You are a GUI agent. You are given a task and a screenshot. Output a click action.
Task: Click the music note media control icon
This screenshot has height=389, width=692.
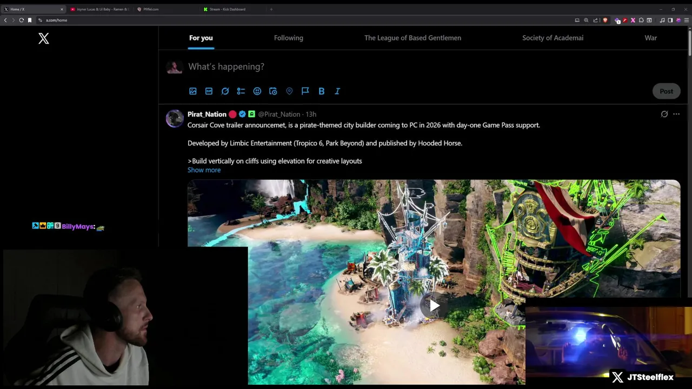coord(662,20)
